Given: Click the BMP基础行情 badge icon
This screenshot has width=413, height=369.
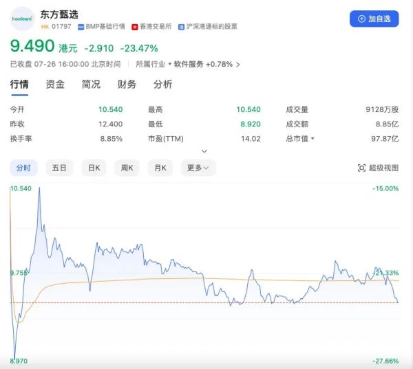Looking at the screenshot, I should (81, 27).
